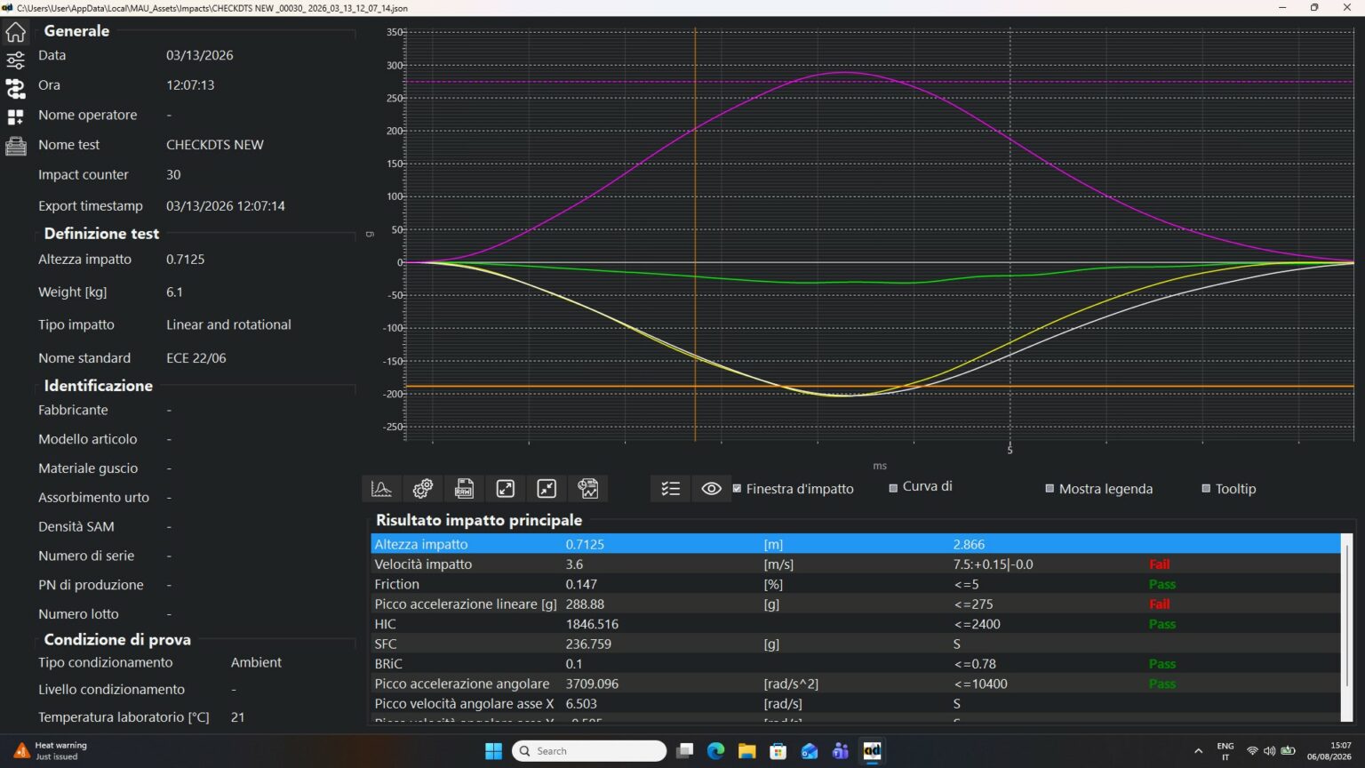The width and height of the screenshot is (1365, 768).
Task: Click the orange vertical cursor line in graph
Action: coord(695,233)
